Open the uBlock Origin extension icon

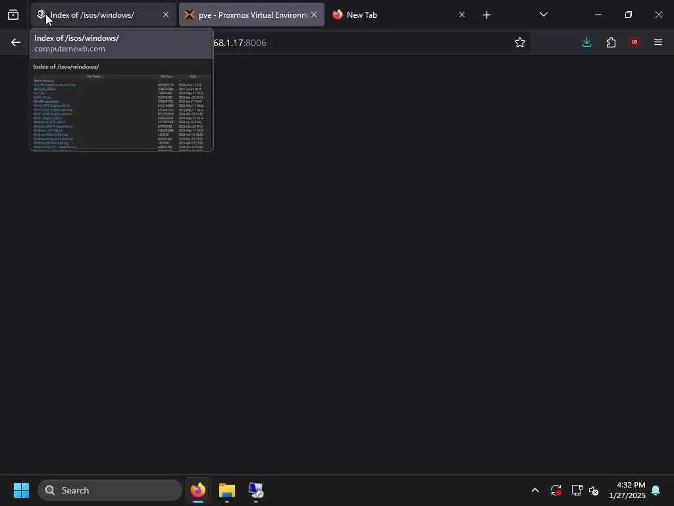click(635, 42)
